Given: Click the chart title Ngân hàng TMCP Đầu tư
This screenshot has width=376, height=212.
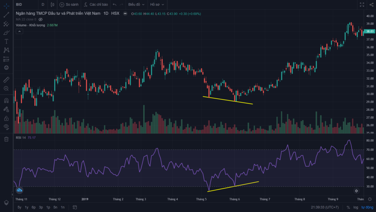Looking at the screenshot, I should pyautogui.click(x=58, y=14).
